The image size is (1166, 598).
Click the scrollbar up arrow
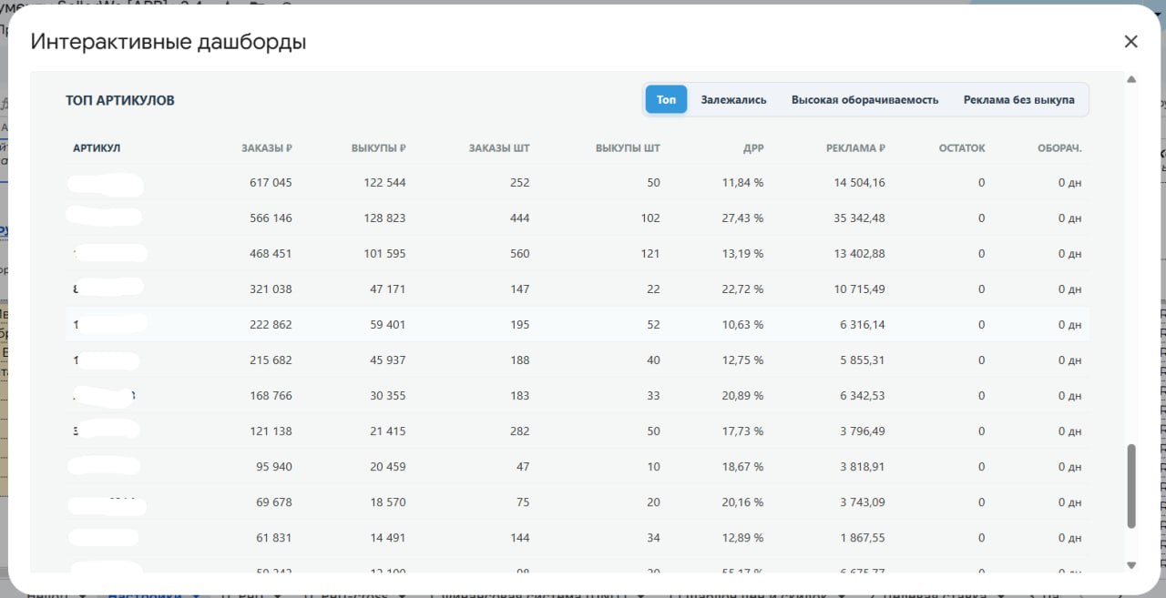[x=1131, y=79]
